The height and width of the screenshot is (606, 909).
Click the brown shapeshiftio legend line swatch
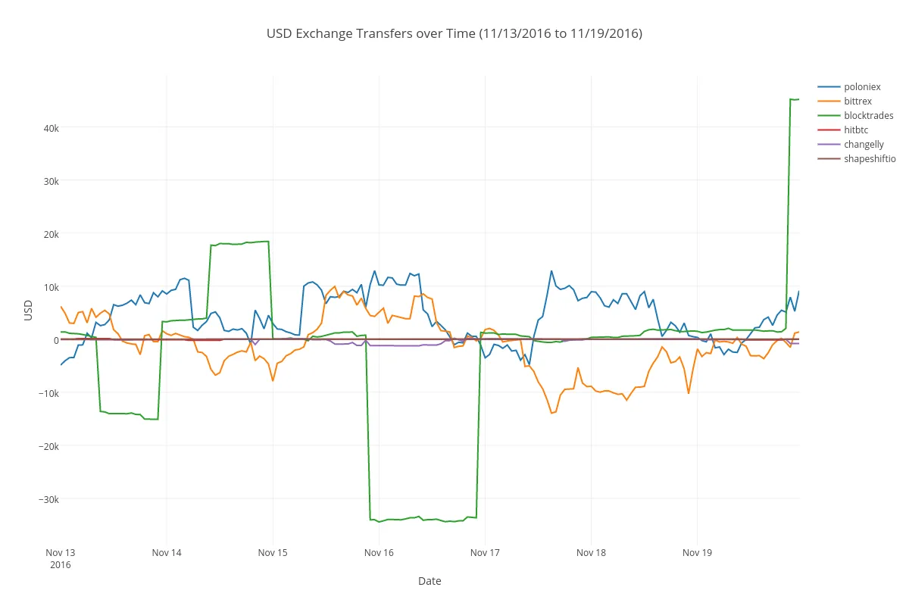pos(829,159)
